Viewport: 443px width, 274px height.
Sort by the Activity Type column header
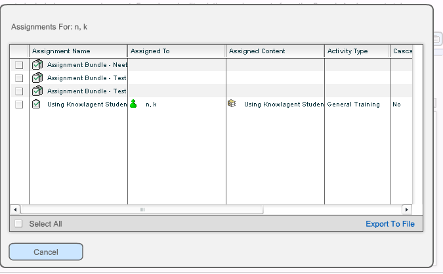(x=356, y=51)
